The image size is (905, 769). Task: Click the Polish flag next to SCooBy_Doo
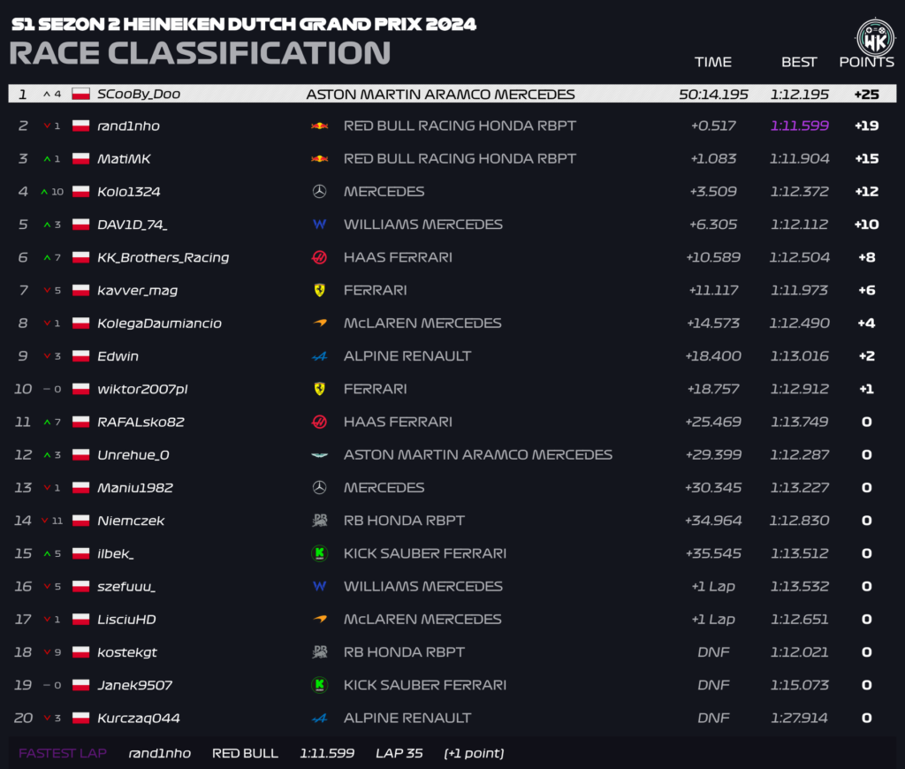click(80, 94)
